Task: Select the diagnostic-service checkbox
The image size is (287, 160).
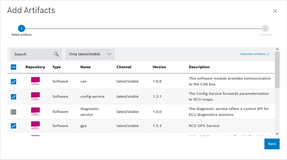Action: 14,112
